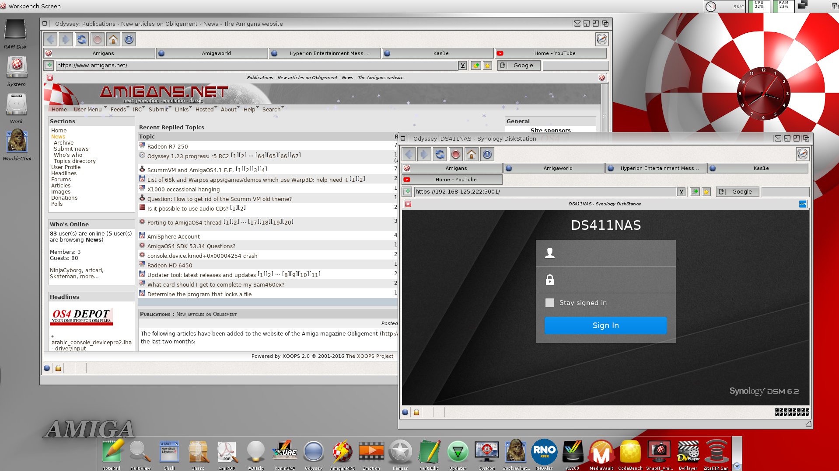The height and width of the screenshot is (471, 839).
Task: Open DvPlayer from the dock
Action: click(x=688, y=452)
